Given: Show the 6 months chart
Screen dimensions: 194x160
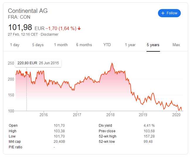Looking at the screenshot, I should coord(84,45).
